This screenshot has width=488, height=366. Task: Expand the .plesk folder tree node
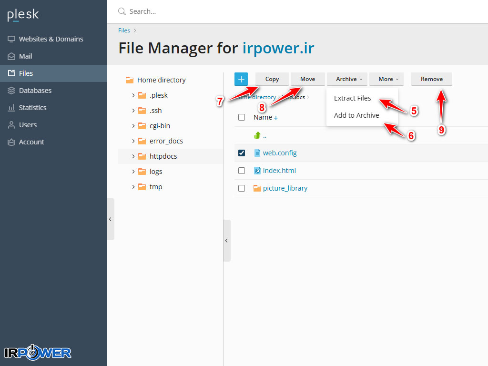tap(133, 95)
